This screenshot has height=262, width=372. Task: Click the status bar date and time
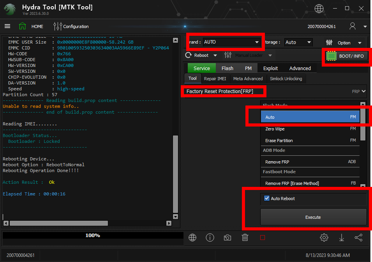(x=328, y=255)
